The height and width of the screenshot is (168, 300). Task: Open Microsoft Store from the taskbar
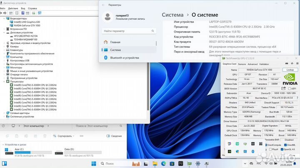172,163
